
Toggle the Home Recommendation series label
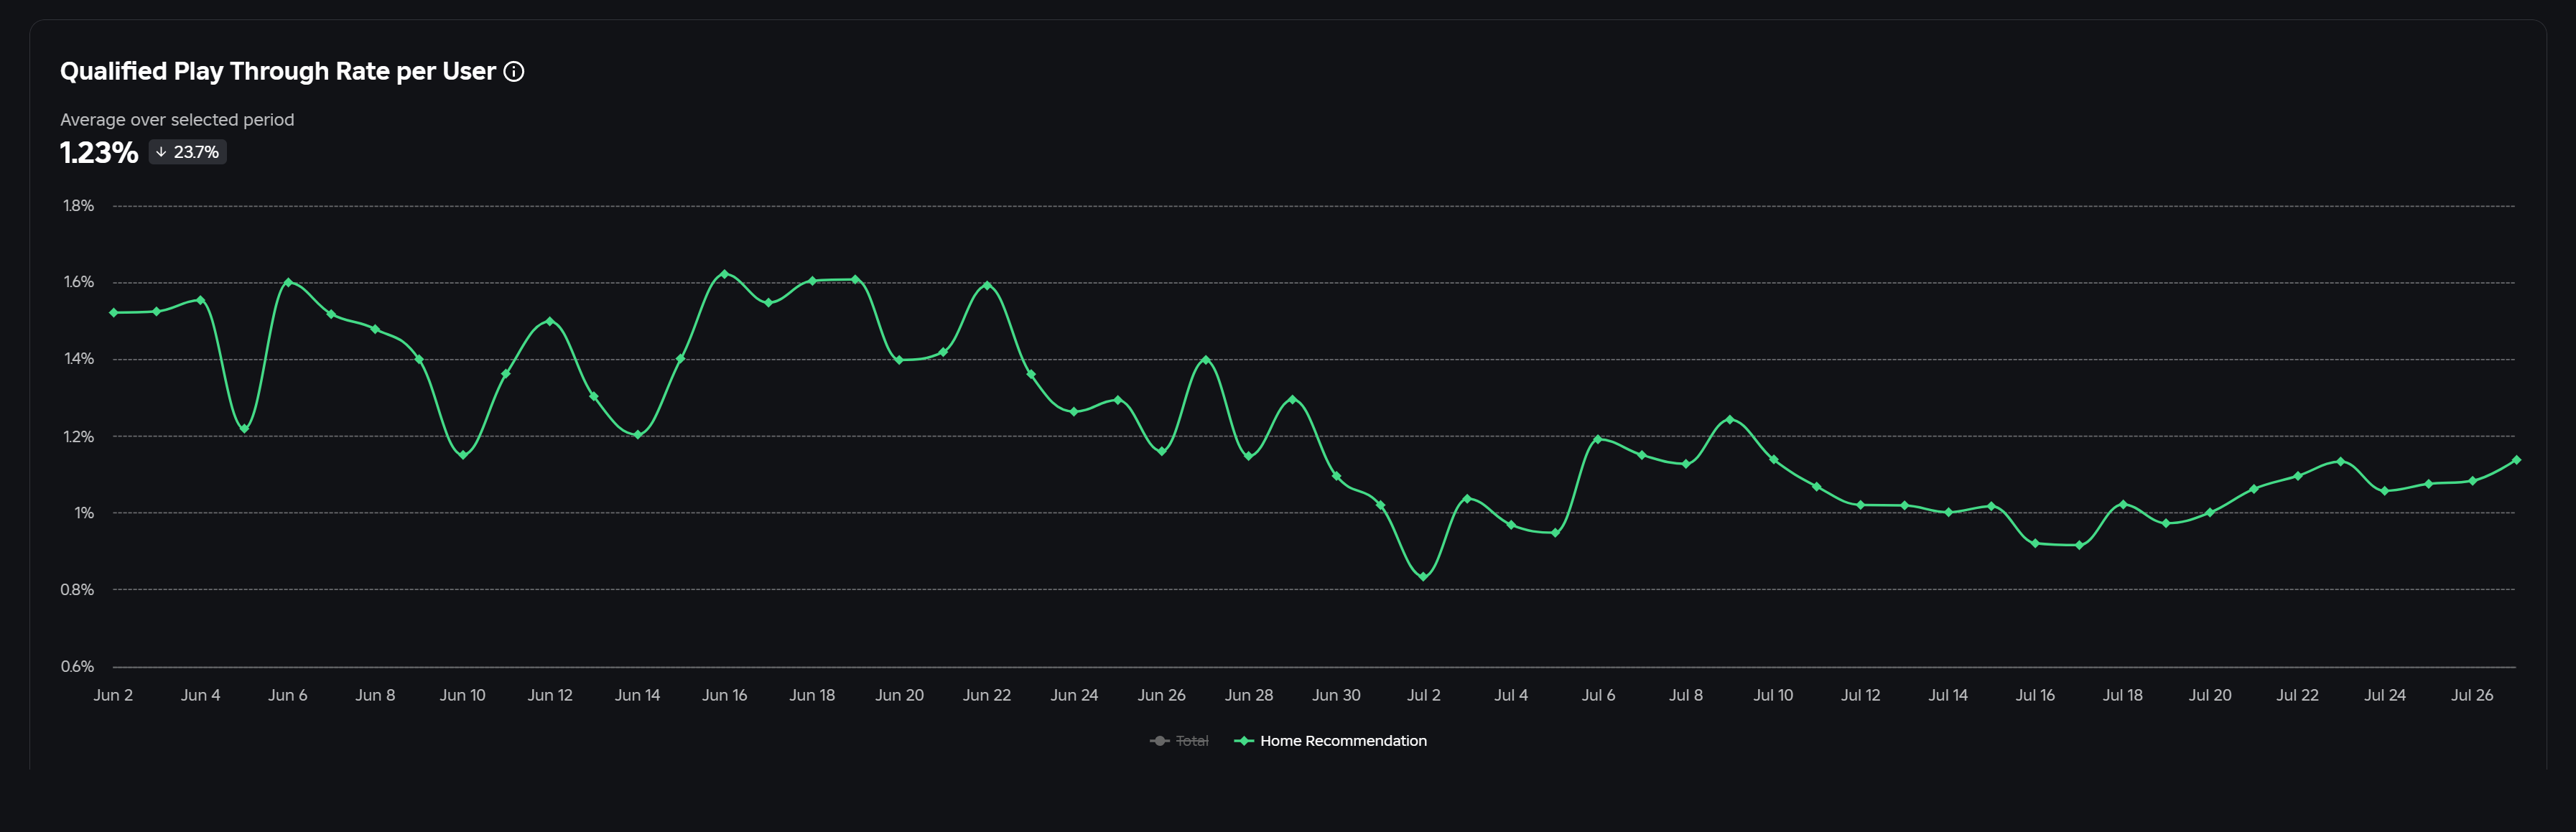coord(1343,741)
